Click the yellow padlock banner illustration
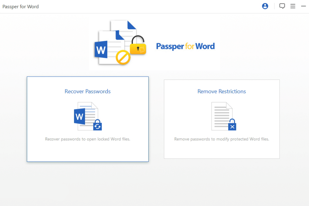 click(138, 45)
